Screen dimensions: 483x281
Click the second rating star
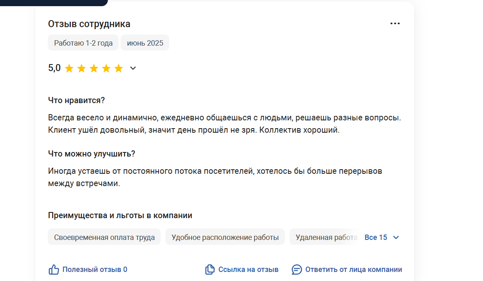tap(82, 69)
